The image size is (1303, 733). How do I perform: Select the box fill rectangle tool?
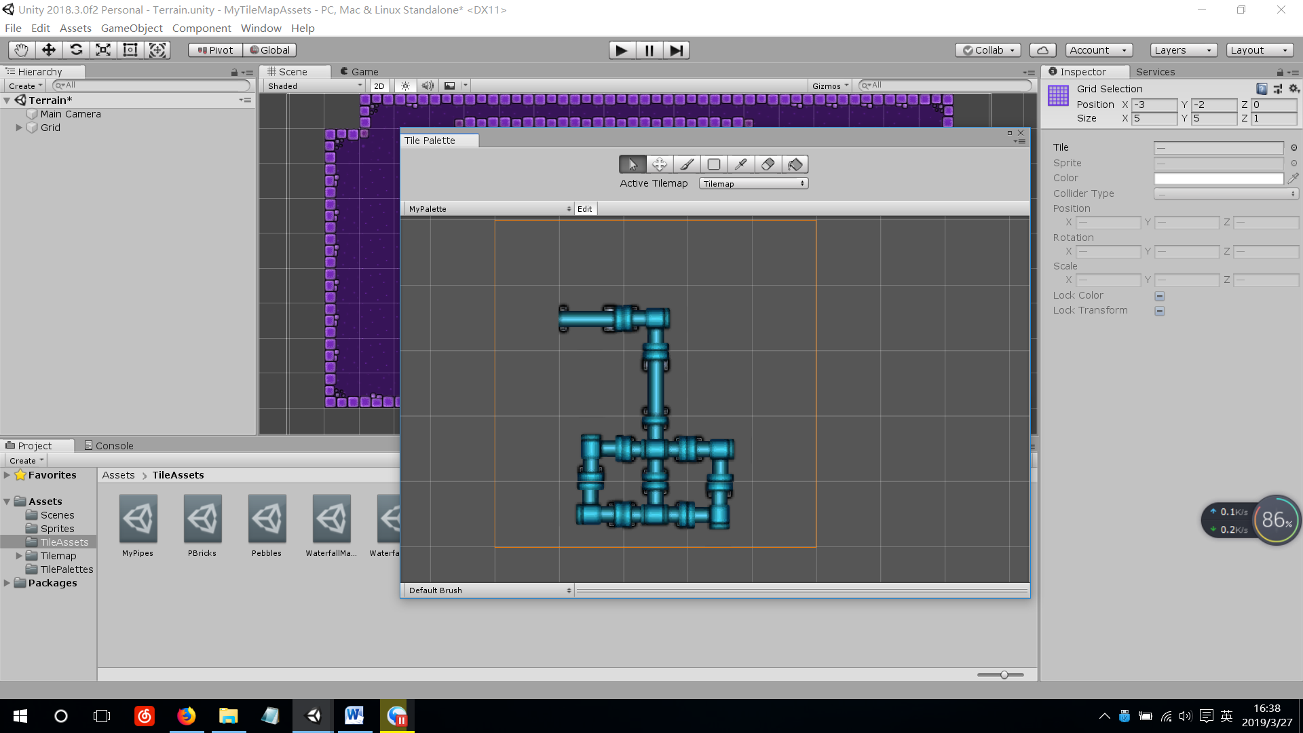pyautogui.click(x=713, y=164)
